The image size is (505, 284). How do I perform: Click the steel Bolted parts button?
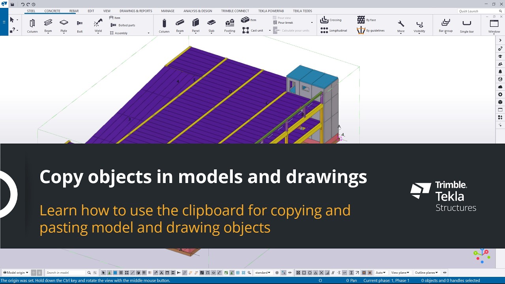(123, 25)
